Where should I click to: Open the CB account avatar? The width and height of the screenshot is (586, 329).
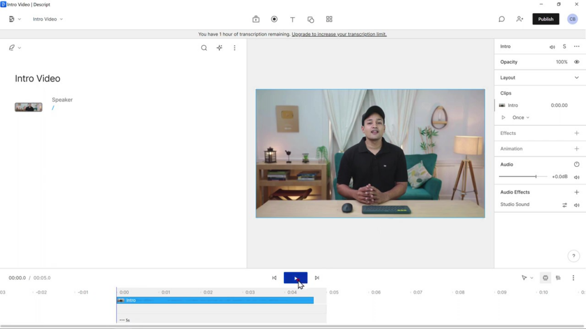[x=572, y=19]
